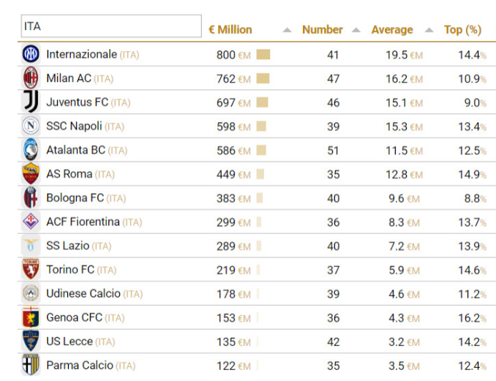This screenshot has height=381, width=496.
Task: Select the Top (%) column header
Action: (462, 30)
